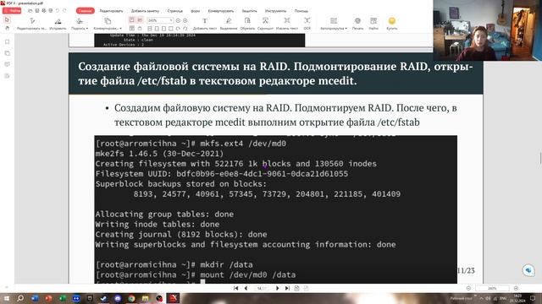Open the red Файл (File) menu button
The image size is (542, 304).
tap(12, 11)
